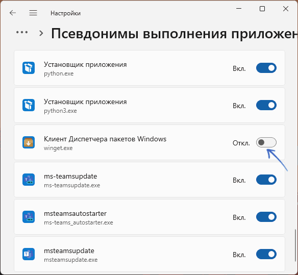Screen dimensions: 298x275
Task: Click the breadcrumb chevron arrow
Action: coord(41,33)
